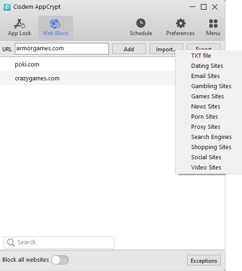The height and width of the screenshot is (271, 242).
Task: Switch to the Web Block section
Action: pyautogui.click(x=55, y=28)
